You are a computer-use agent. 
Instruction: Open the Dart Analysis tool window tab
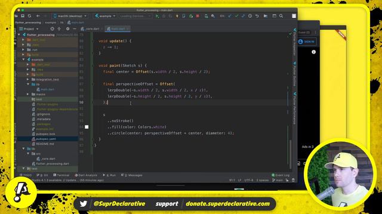tap(86, 175)
